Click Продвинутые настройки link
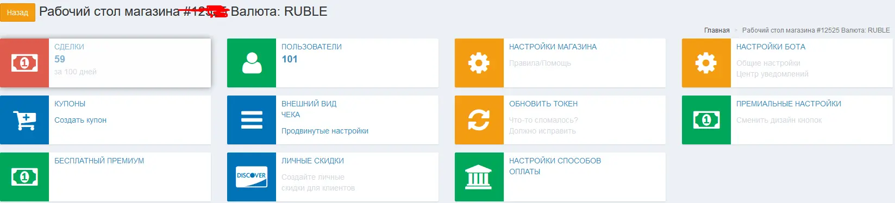 [325, 131]
